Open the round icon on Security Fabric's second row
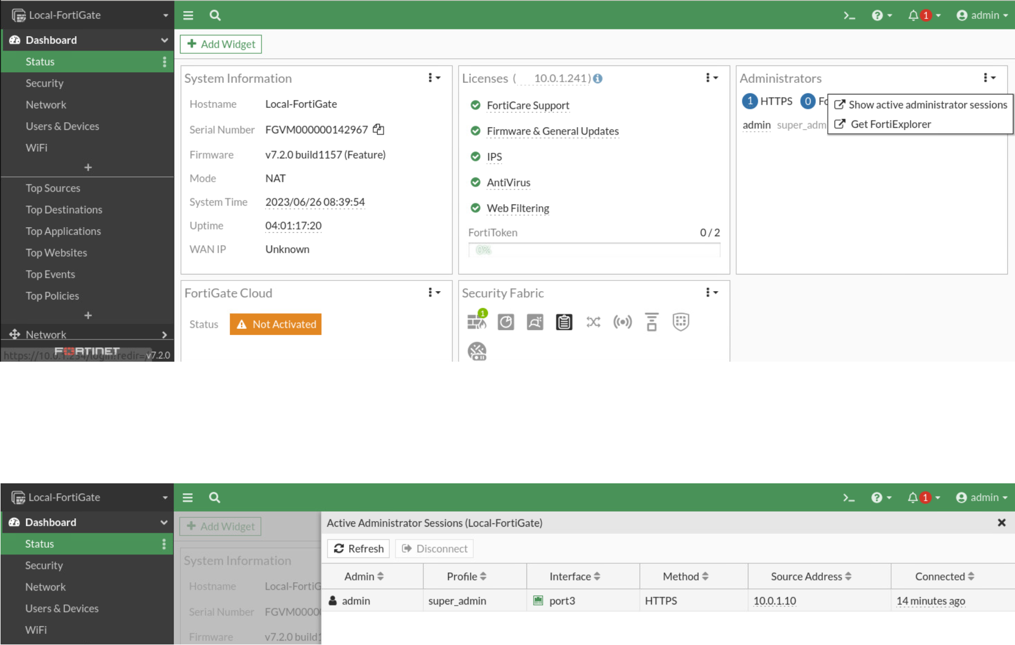This screenshot has width=1015, height=645. point(477,351)
